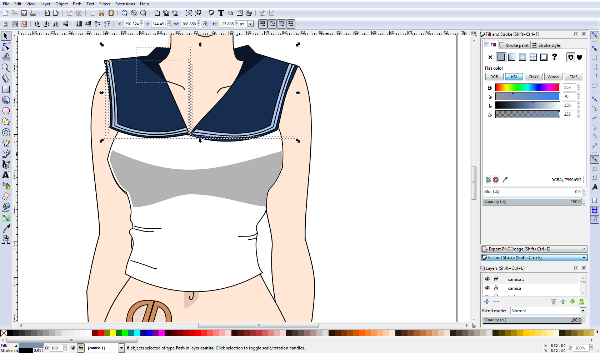Toggle lock on camisa 1 layer

(496, 279)
